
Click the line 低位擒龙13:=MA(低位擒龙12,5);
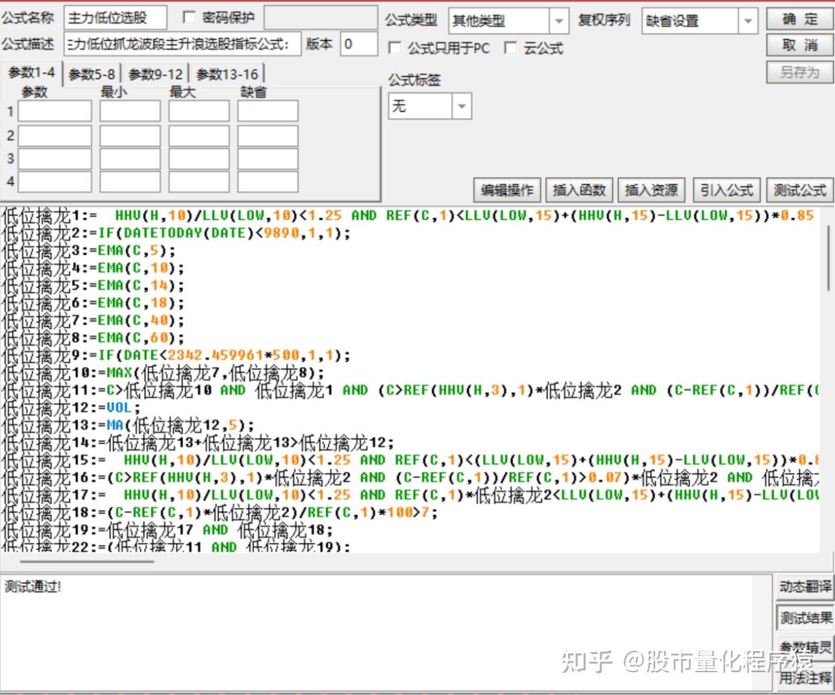point(128,425)
